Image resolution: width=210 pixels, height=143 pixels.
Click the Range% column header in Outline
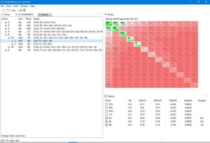[202, 101]
